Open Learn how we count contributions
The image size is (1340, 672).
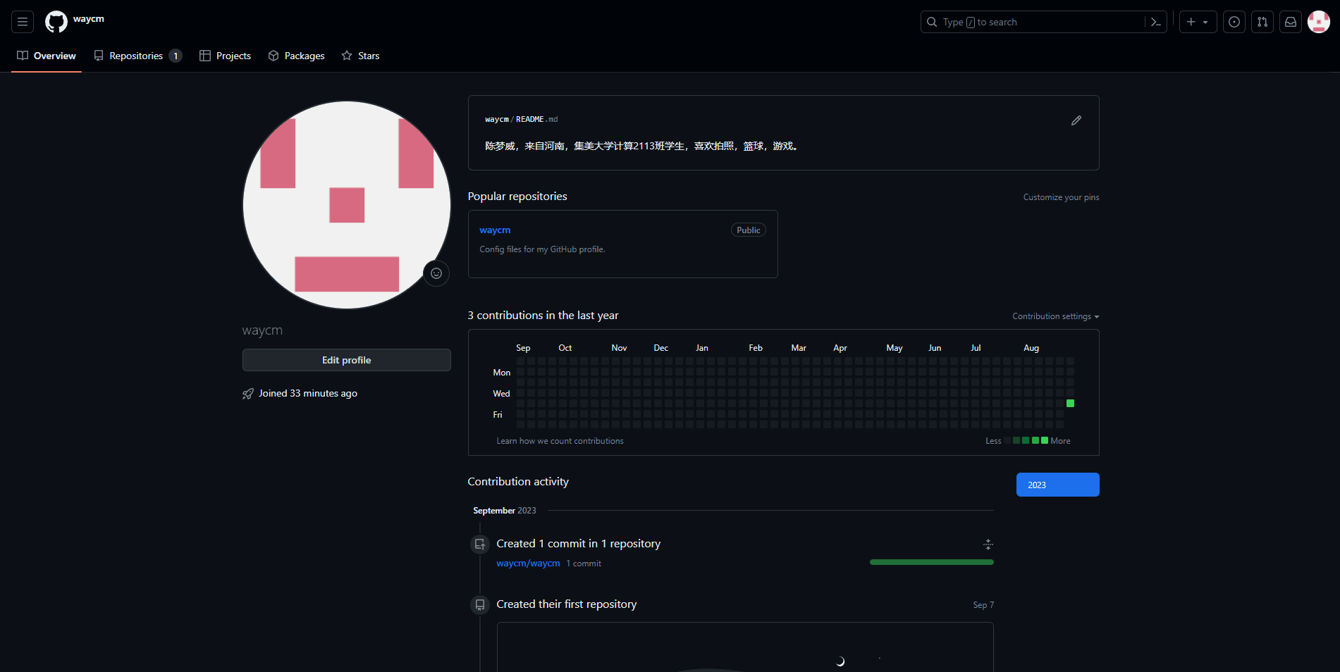(x=560, y=441)
